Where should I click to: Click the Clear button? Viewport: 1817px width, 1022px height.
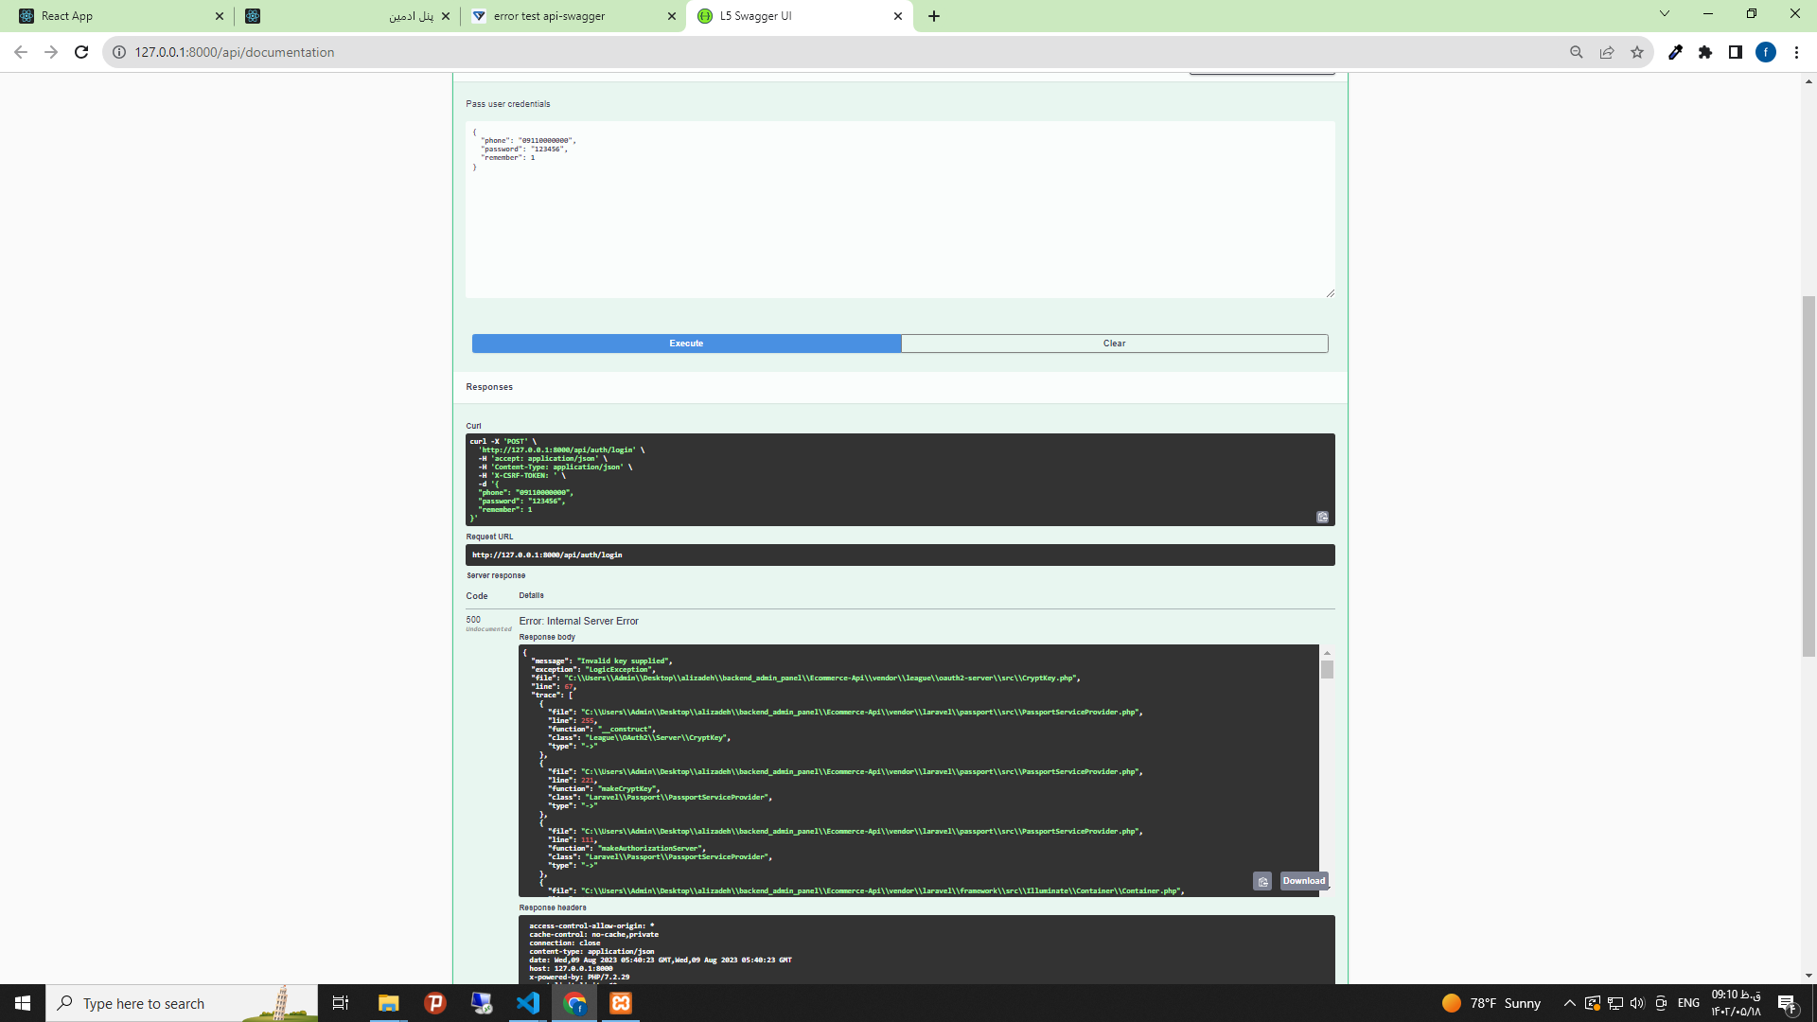(1114, 344)
